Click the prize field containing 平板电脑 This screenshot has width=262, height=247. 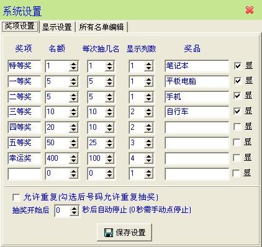tap(197, 81)
